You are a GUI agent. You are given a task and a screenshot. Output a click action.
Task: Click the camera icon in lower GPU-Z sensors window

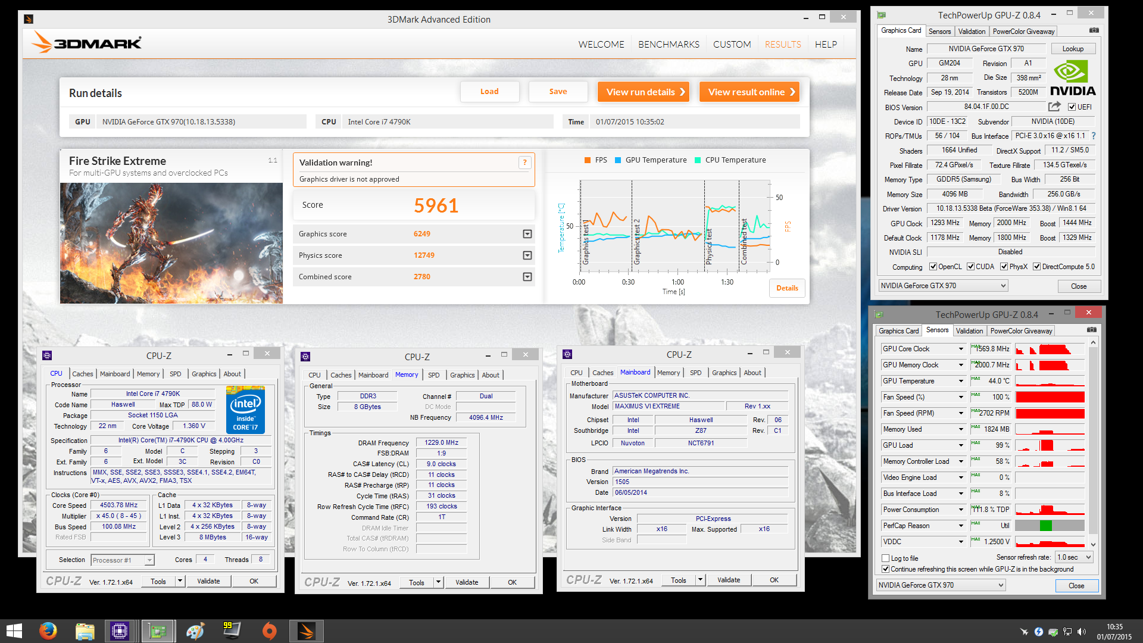click(1092, 330)
